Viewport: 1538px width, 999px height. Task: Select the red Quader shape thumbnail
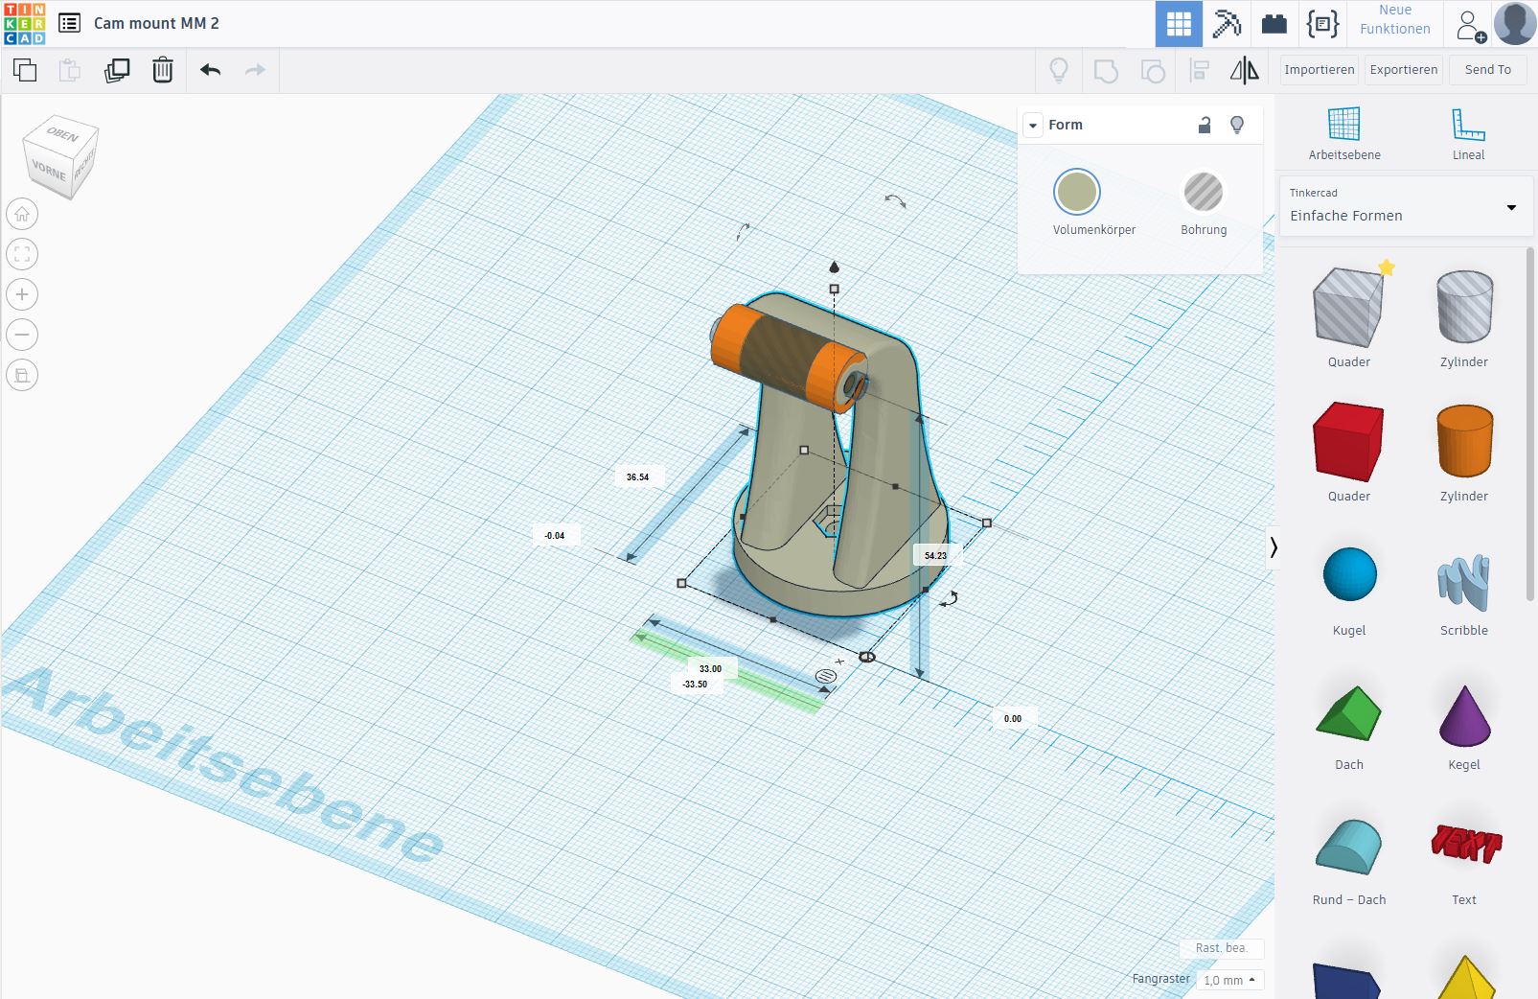click(x=1348, y=442)
